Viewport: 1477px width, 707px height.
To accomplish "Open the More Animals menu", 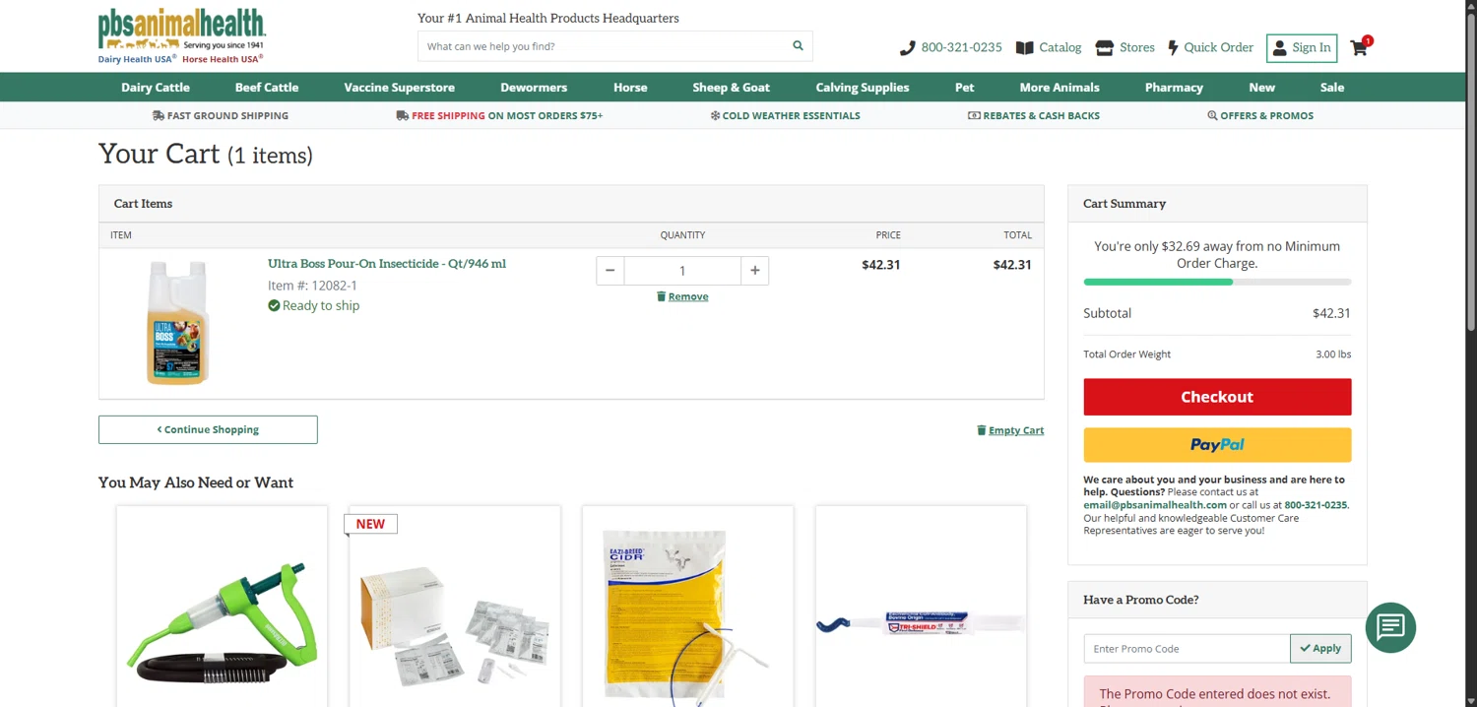I will click(1060, 87).
